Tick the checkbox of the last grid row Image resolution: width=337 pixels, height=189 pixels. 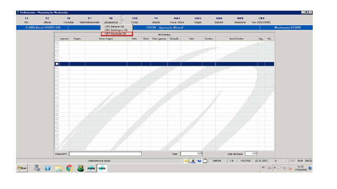(x=57, y=148)
